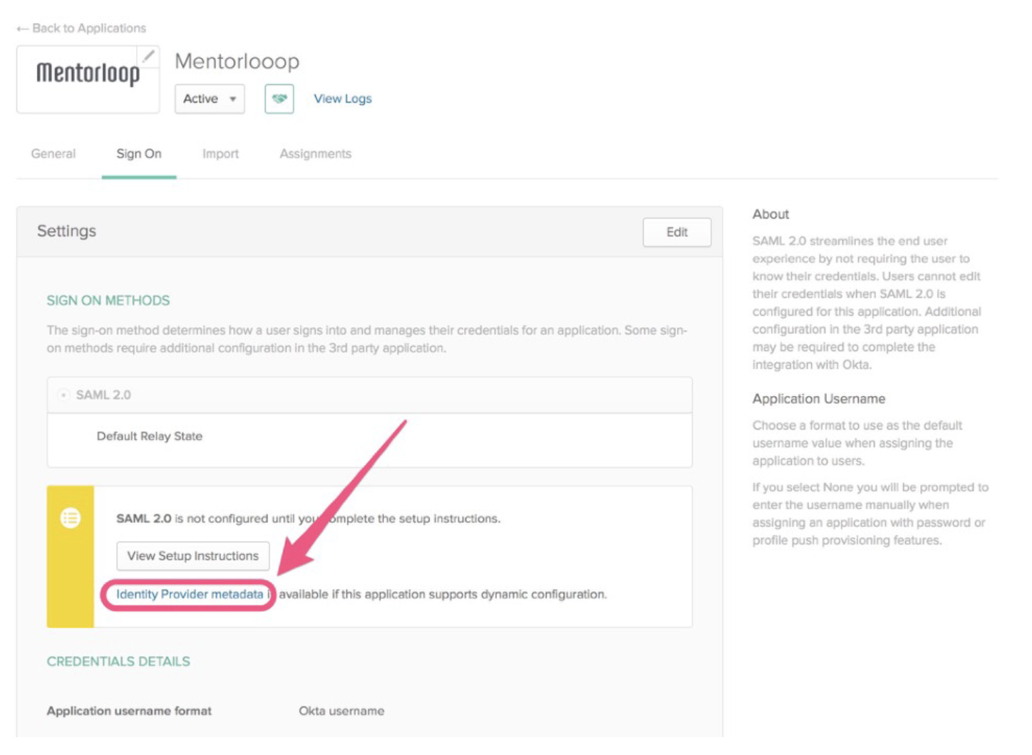
Task: Switch to the General tab
Action: point(53,154)
